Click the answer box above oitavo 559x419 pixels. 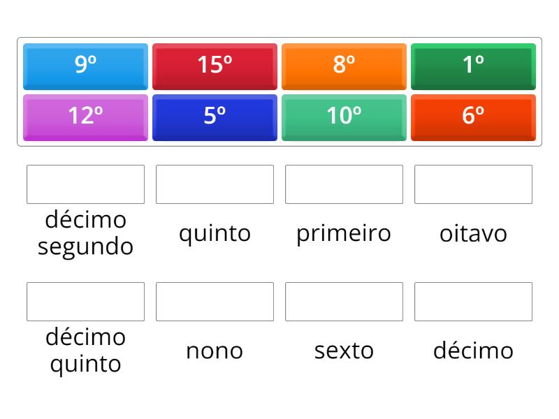474,184
